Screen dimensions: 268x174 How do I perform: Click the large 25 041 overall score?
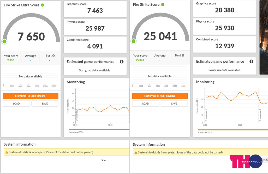click(x=160, y=36)
